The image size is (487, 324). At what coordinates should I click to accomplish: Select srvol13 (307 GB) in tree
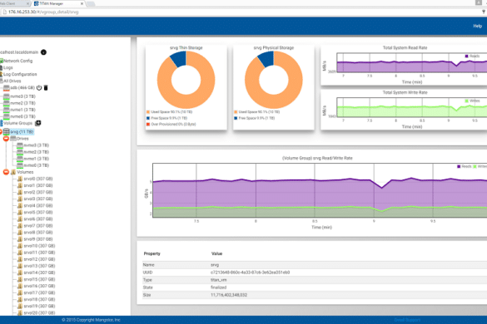pos(39,266)
